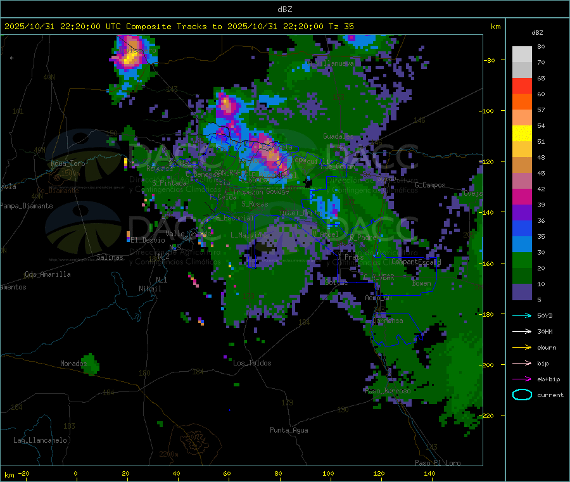Click the 'R_Padre' map label

coord(363,237)
